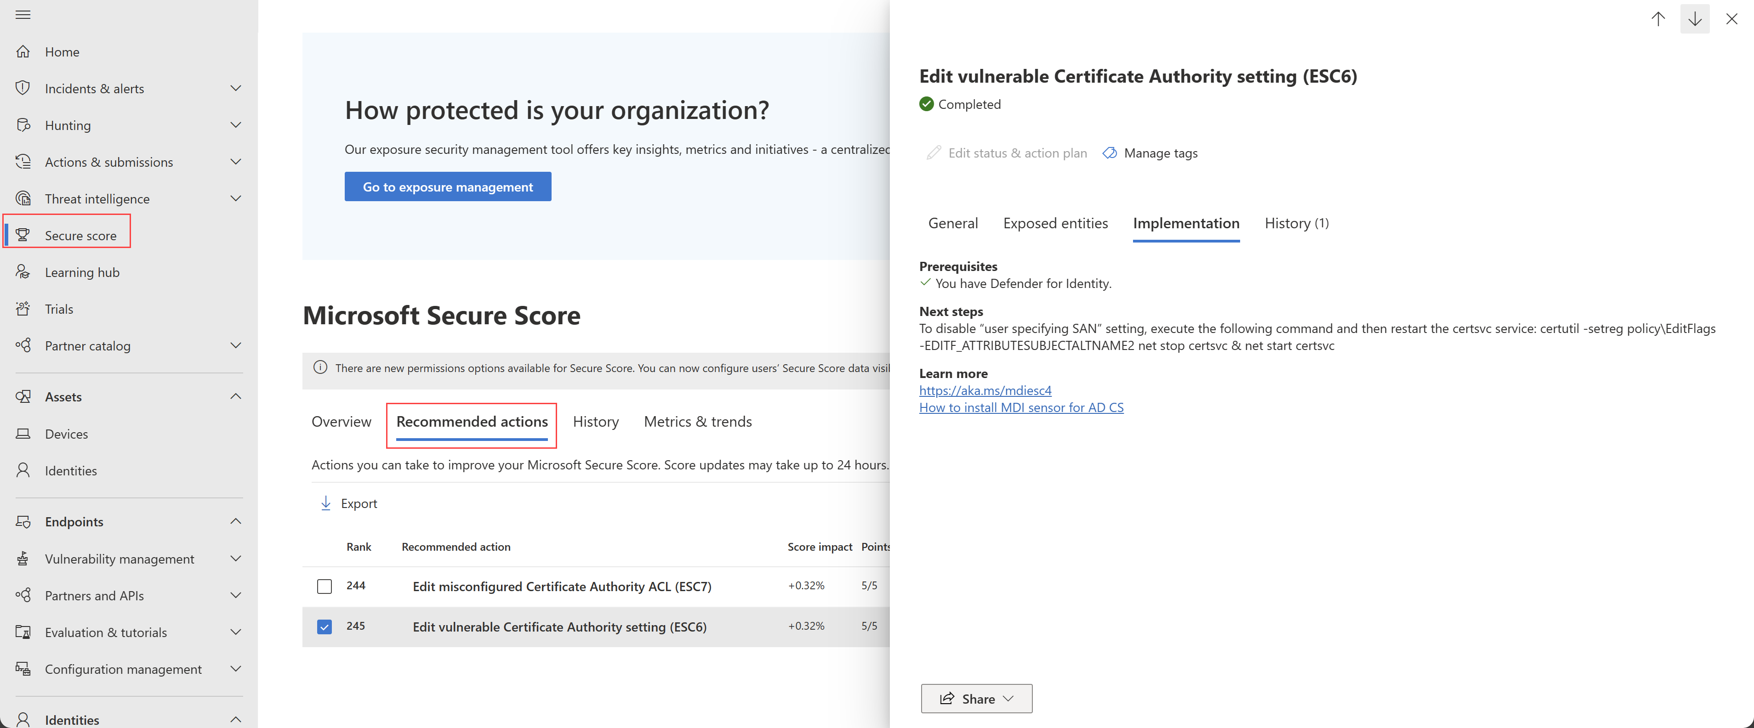Collapse the Assets section
This screenshot has width=1754, height=728.
236,397
